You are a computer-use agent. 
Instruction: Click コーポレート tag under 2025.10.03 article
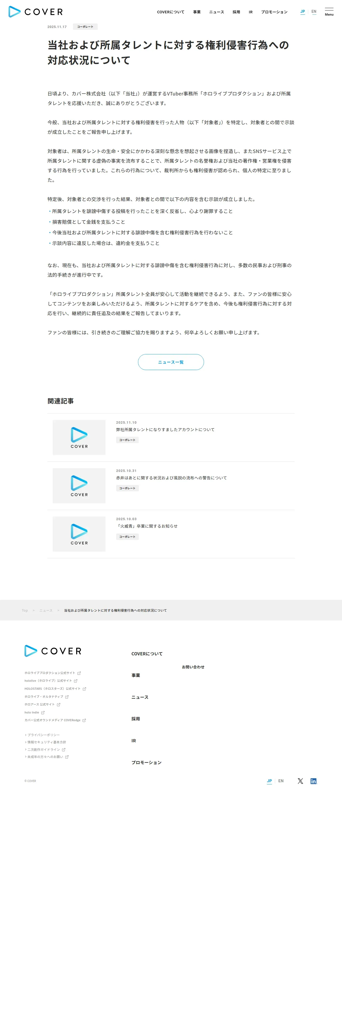pyautogui.click(x=127, y=537)
